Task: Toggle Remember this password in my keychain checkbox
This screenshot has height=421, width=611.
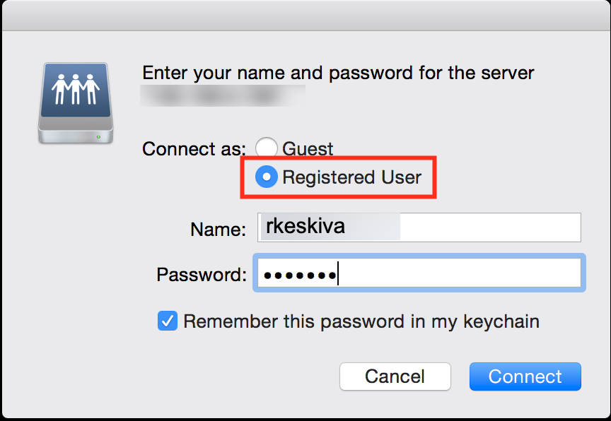Action: tap(168, 321)
